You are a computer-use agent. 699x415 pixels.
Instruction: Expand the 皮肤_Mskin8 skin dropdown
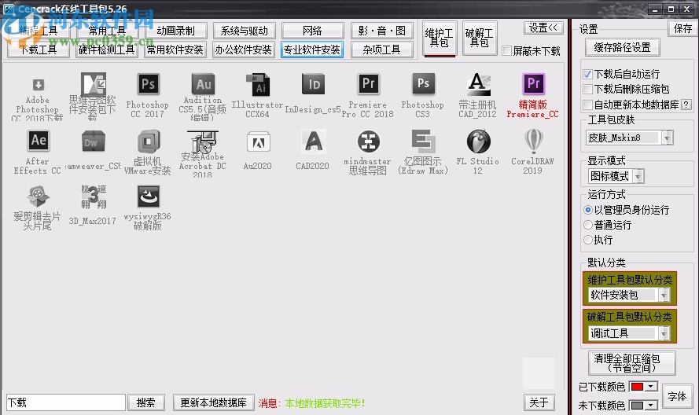(x=667, y=138)
